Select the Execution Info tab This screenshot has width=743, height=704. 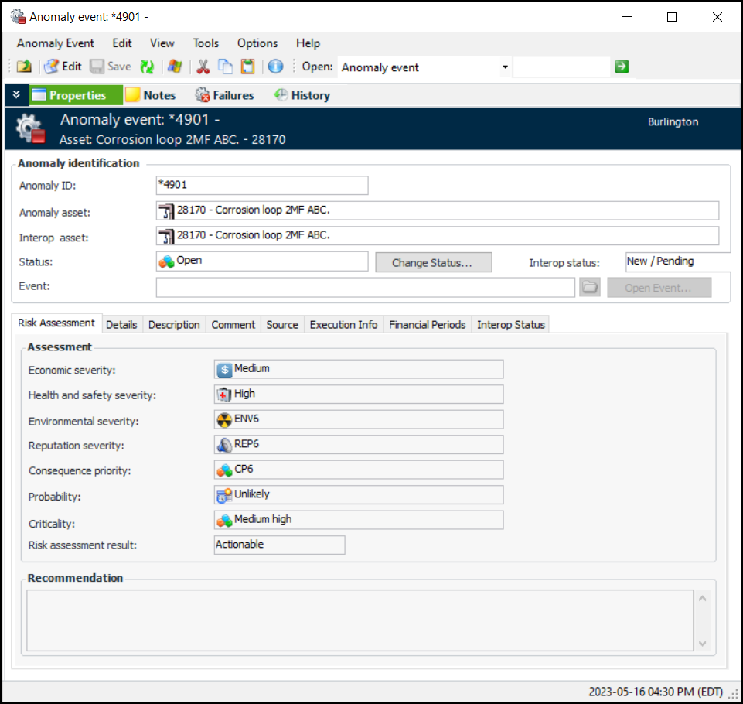(343, 325)
